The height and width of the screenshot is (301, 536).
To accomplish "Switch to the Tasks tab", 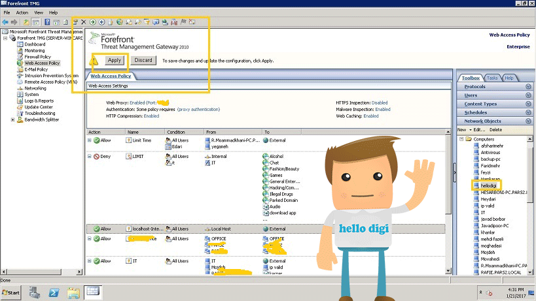I will coord(492,78).
